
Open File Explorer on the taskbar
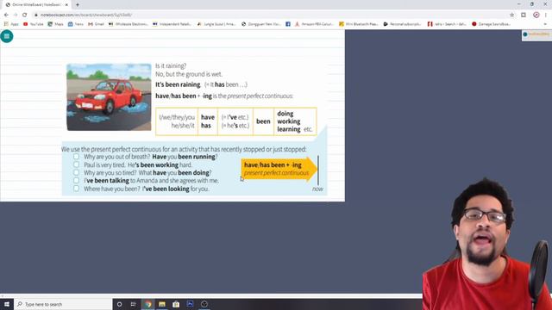click(x=162, y=304)
